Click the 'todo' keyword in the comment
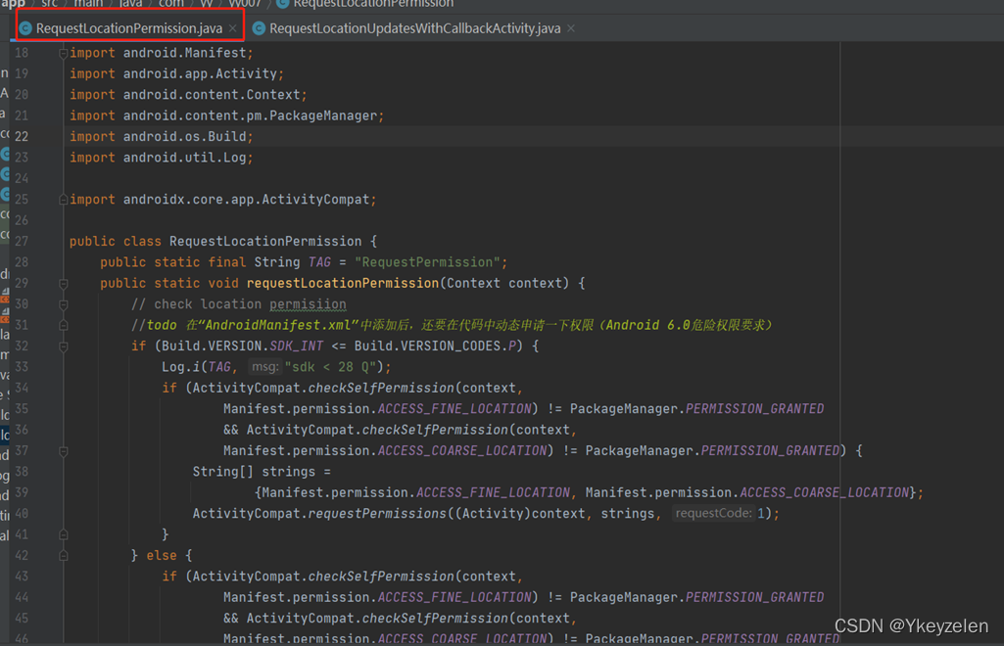The height and width of the screenshot is (646, 1004). point(162,325)
